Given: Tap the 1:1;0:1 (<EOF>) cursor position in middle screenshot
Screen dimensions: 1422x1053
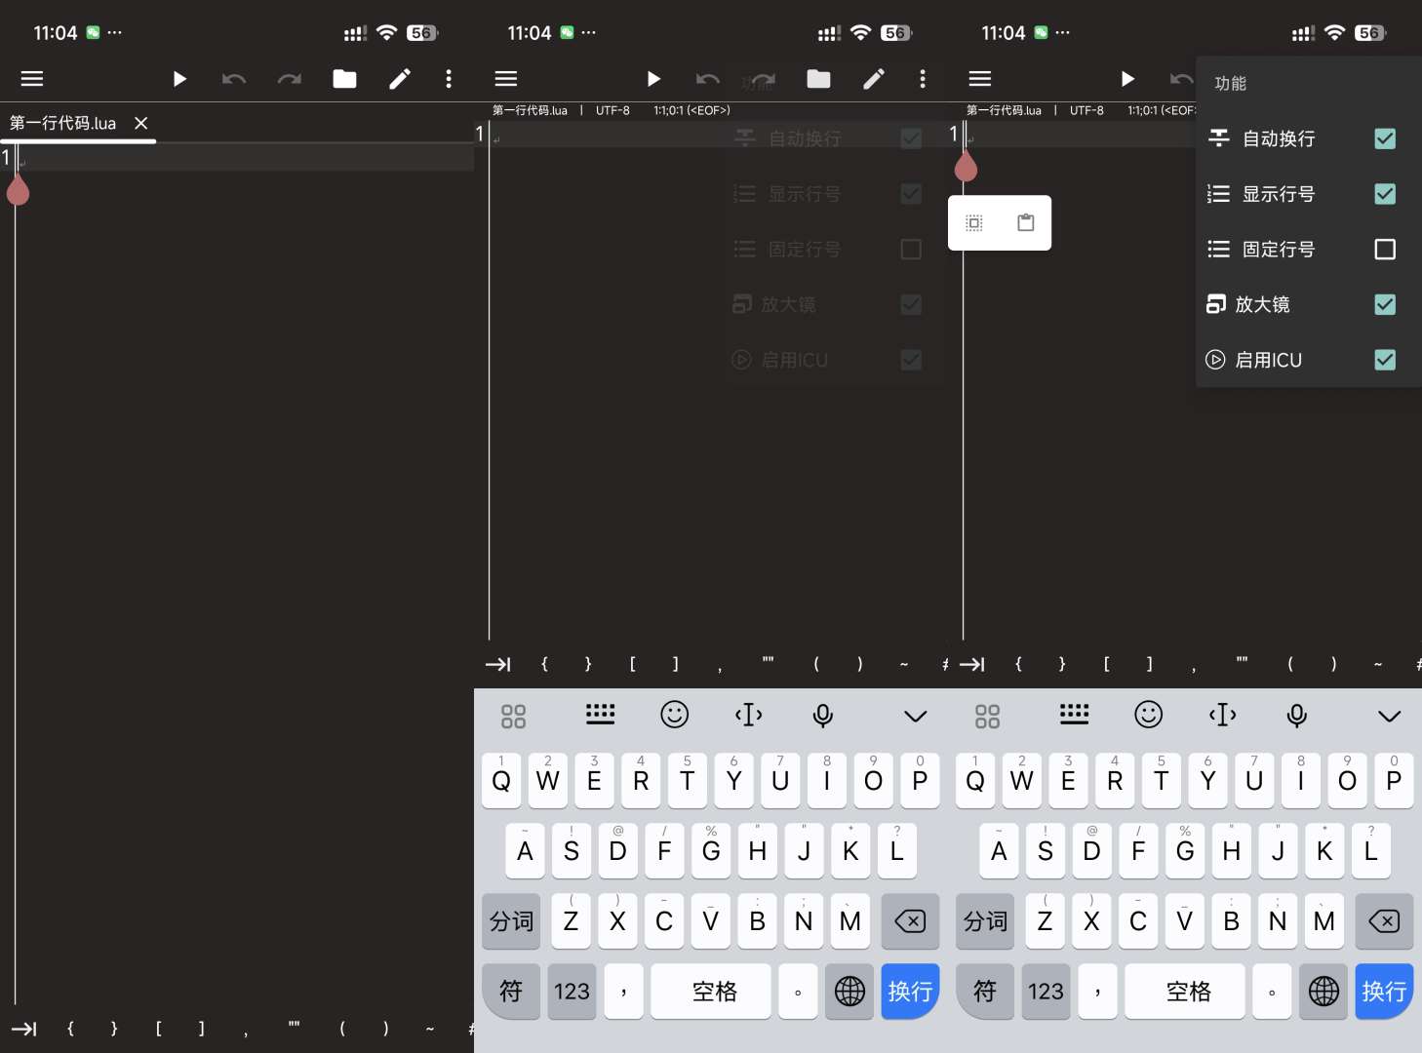Looking at the screenshot, I should tap(691, 110).
